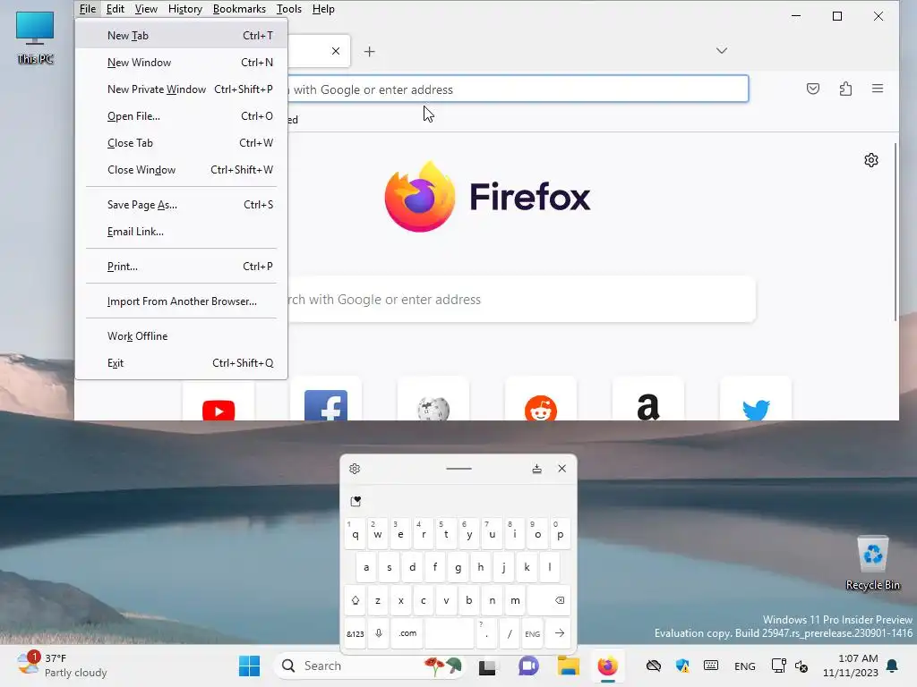
Task: Close the open File menu
Action: point(88,9)
